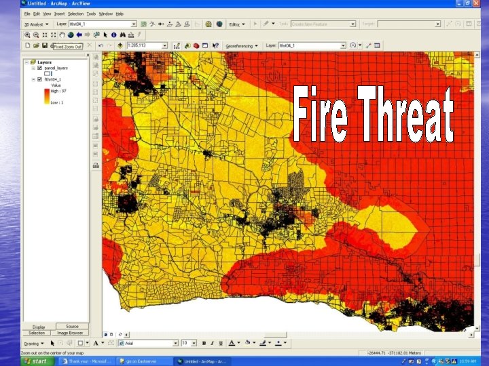Screen dimensions: 489x366
Task: Collapse the parcel_layers tree node
Action: tap(33, 68)
